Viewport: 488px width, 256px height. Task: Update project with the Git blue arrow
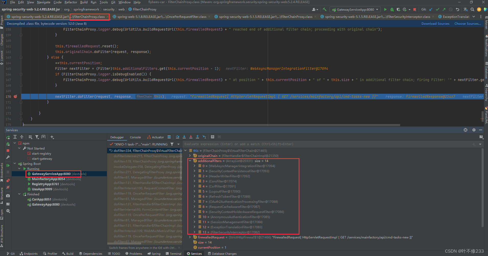point(431,9)
